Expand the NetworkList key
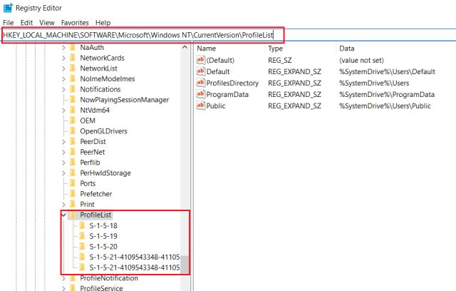The image size is (456, 291). point(63,68)
